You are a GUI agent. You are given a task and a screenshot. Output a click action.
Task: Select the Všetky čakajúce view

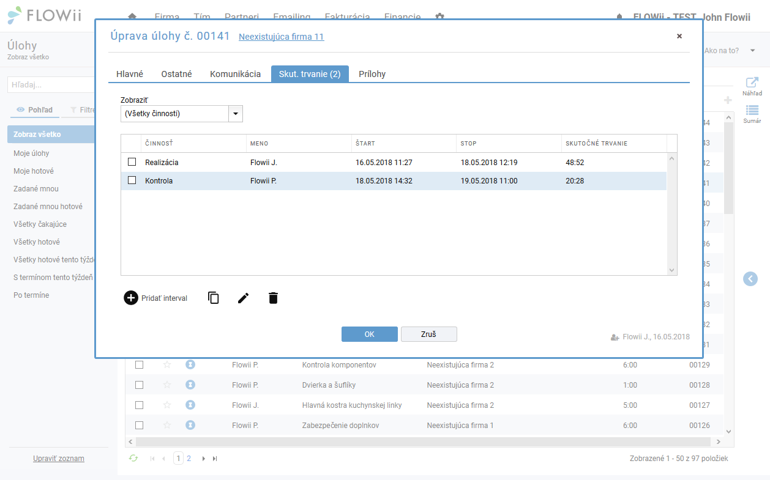point(40,224)
